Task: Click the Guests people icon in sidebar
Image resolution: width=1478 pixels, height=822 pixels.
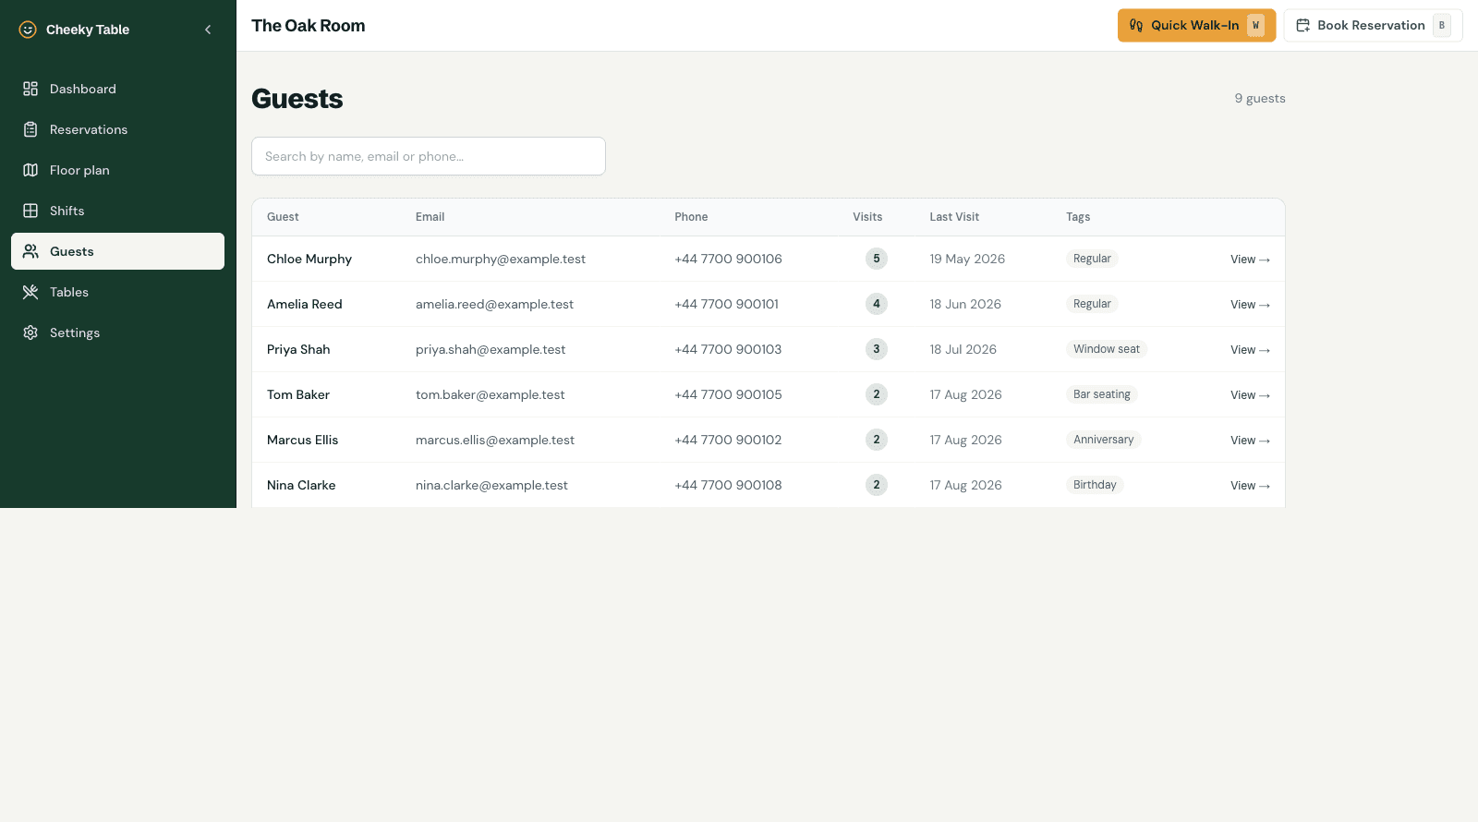Action: [30, 251]
